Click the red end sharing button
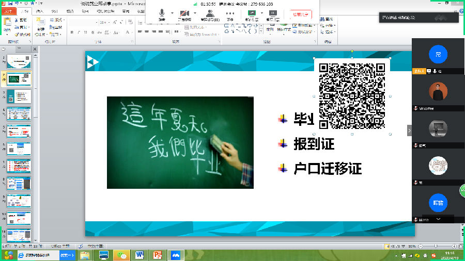Image resolution: width=465 pixels, height=261 pixels. click(x=301, y=14)
